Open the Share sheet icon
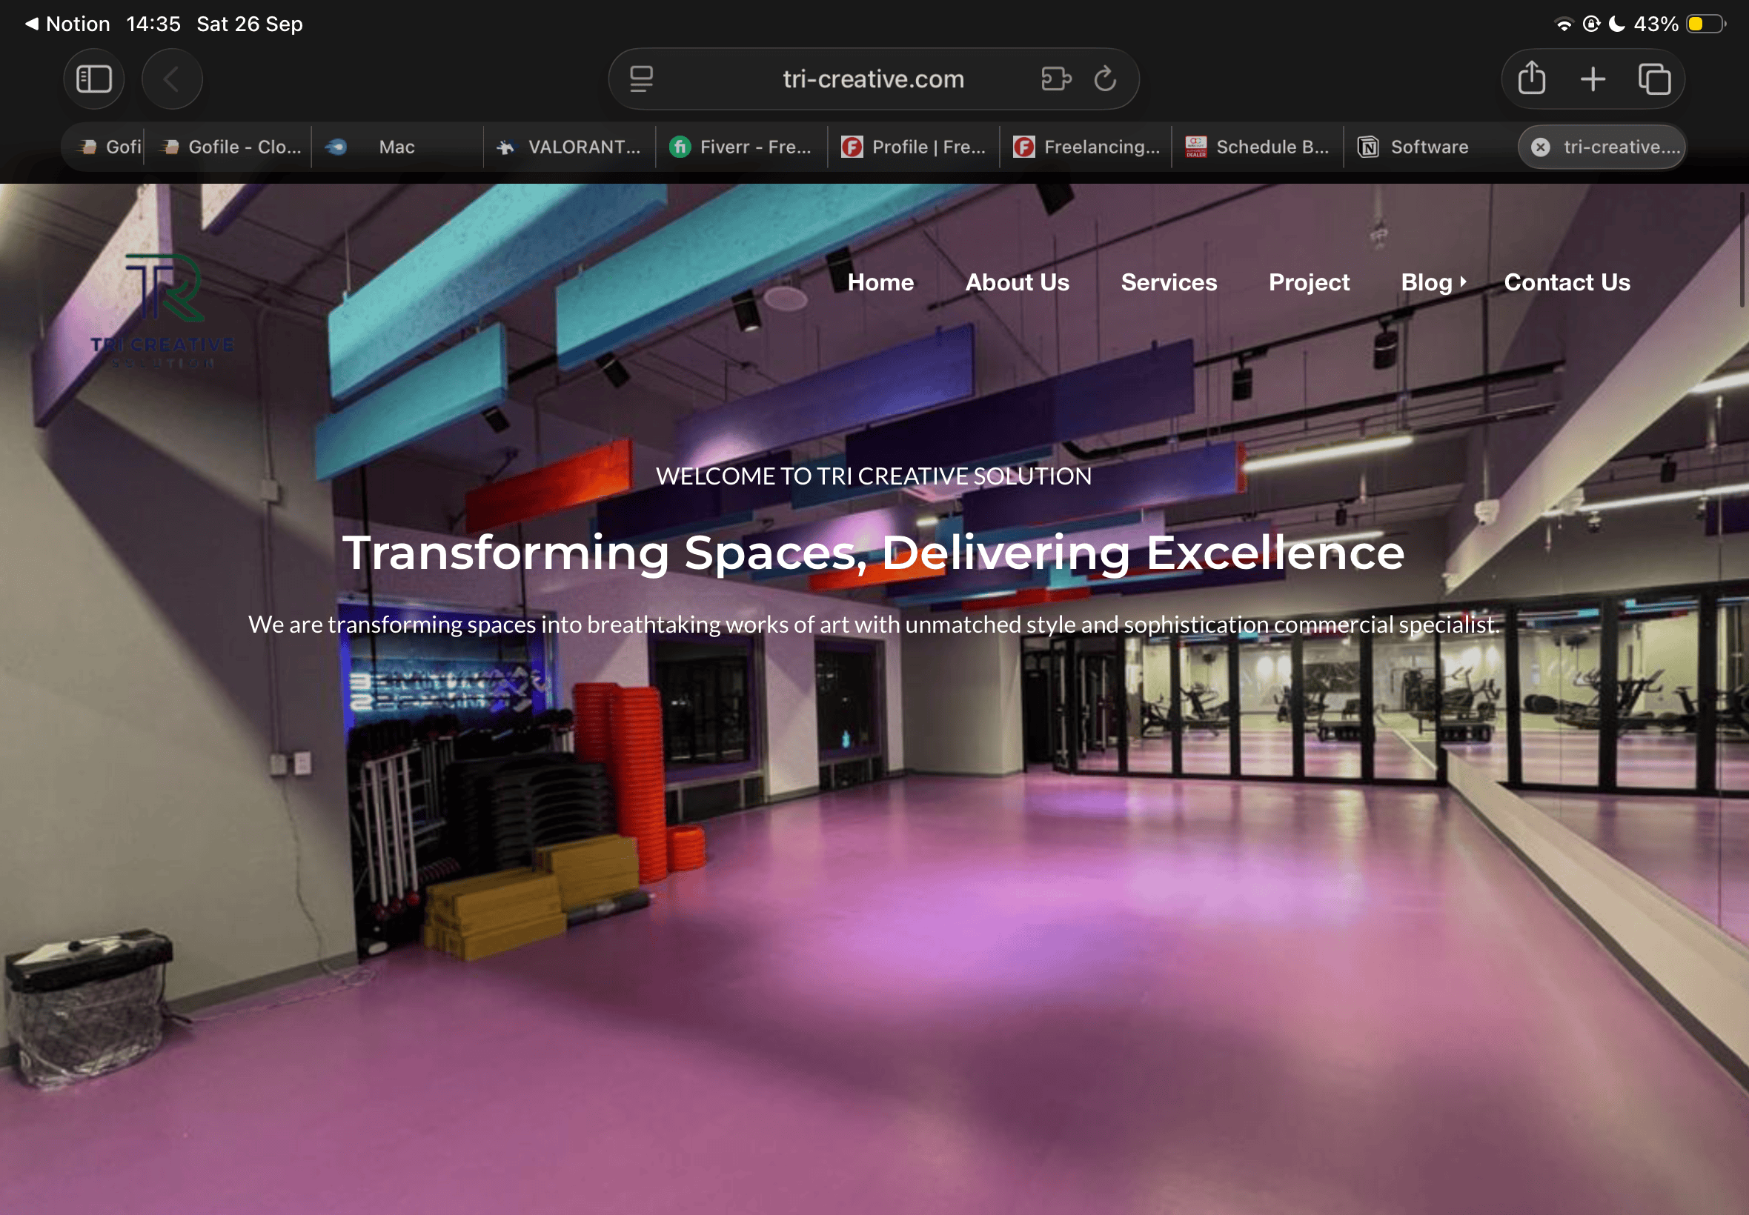The image size is (1749, 1215). point(1531,79)
